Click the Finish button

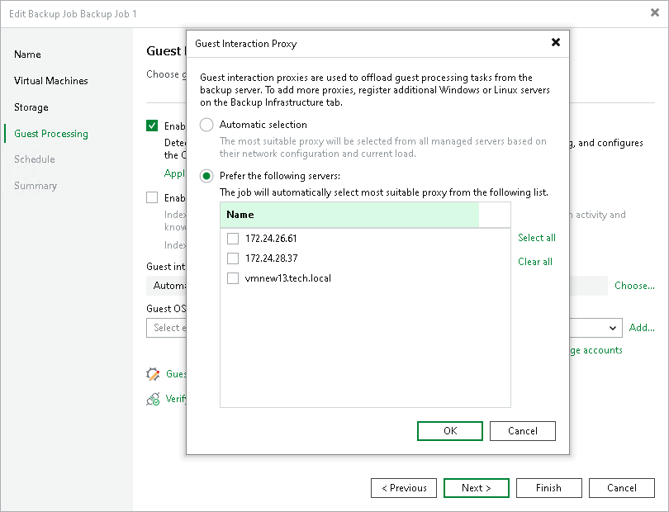[x=549, y=487]
